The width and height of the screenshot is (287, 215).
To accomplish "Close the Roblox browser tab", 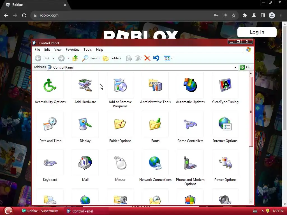I will click(65, 5).
